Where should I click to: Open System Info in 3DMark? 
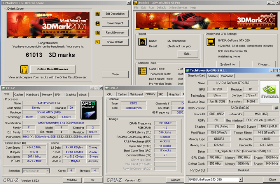227,64
